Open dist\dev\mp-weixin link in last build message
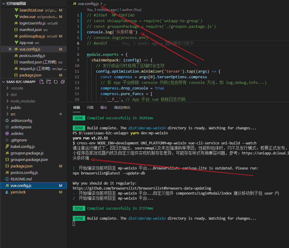Image resolution: width=289 pixels, height=248 pixels. pyautogui.click(x=147, y=218)
